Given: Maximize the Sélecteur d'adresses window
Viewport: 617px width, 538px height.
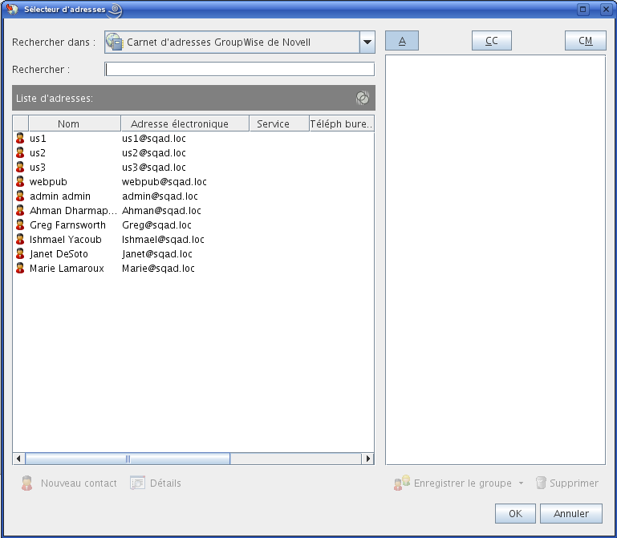Looking at the screenshot, I should coord(583,9).
